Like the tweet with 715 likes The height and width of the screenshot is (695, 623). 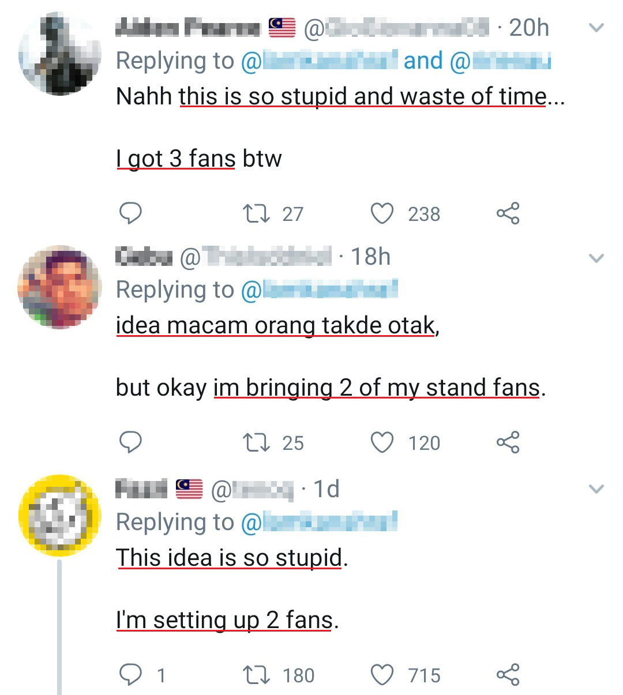coord(381,675)
